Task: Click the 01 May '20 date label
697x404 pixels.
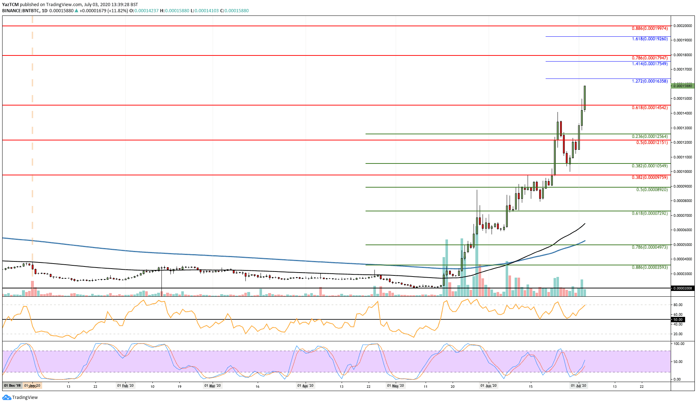Action: pos(395,386)
